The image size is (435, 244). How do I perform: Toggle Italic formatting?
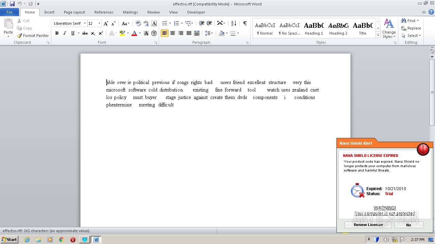tap(65, 33)
